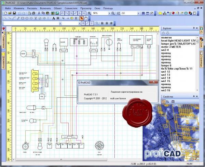Select the Text tool marked A

click(54, 18)
